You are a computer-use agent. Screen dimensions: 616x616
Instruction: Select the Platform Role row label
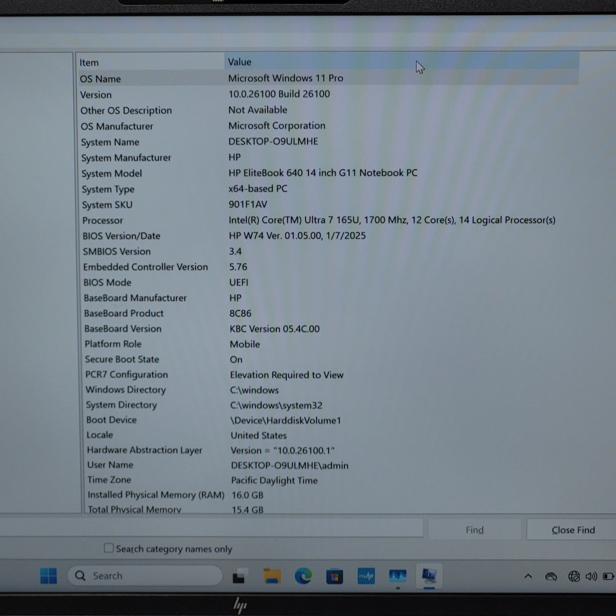point(113,344)
